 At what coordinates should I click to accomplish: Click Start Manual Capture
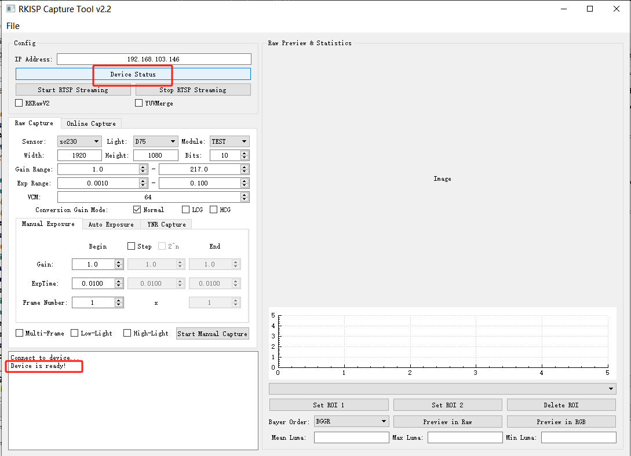pos(213,334)
